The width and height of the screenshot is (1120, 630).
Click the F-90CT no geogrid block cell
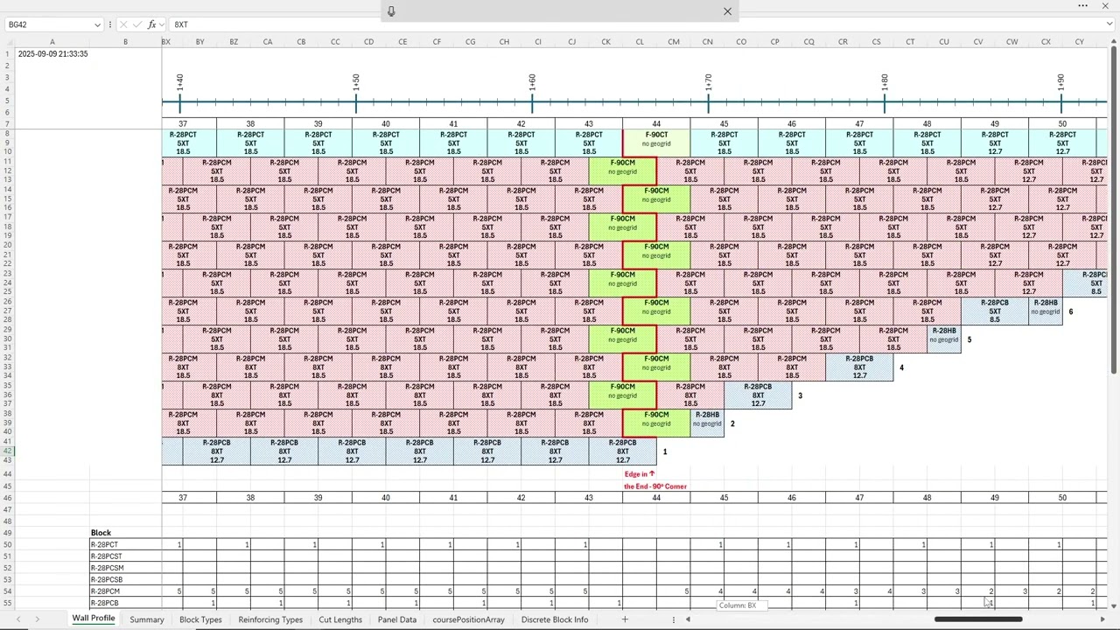tap(656, 143)
